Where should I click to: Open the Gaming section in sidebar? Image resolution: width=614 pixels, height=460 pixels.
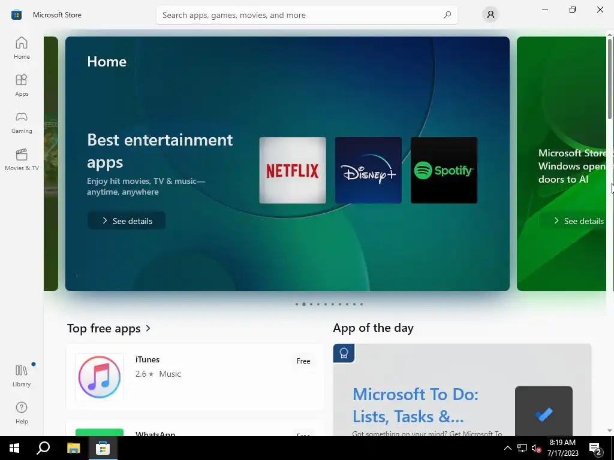[22, 122]
